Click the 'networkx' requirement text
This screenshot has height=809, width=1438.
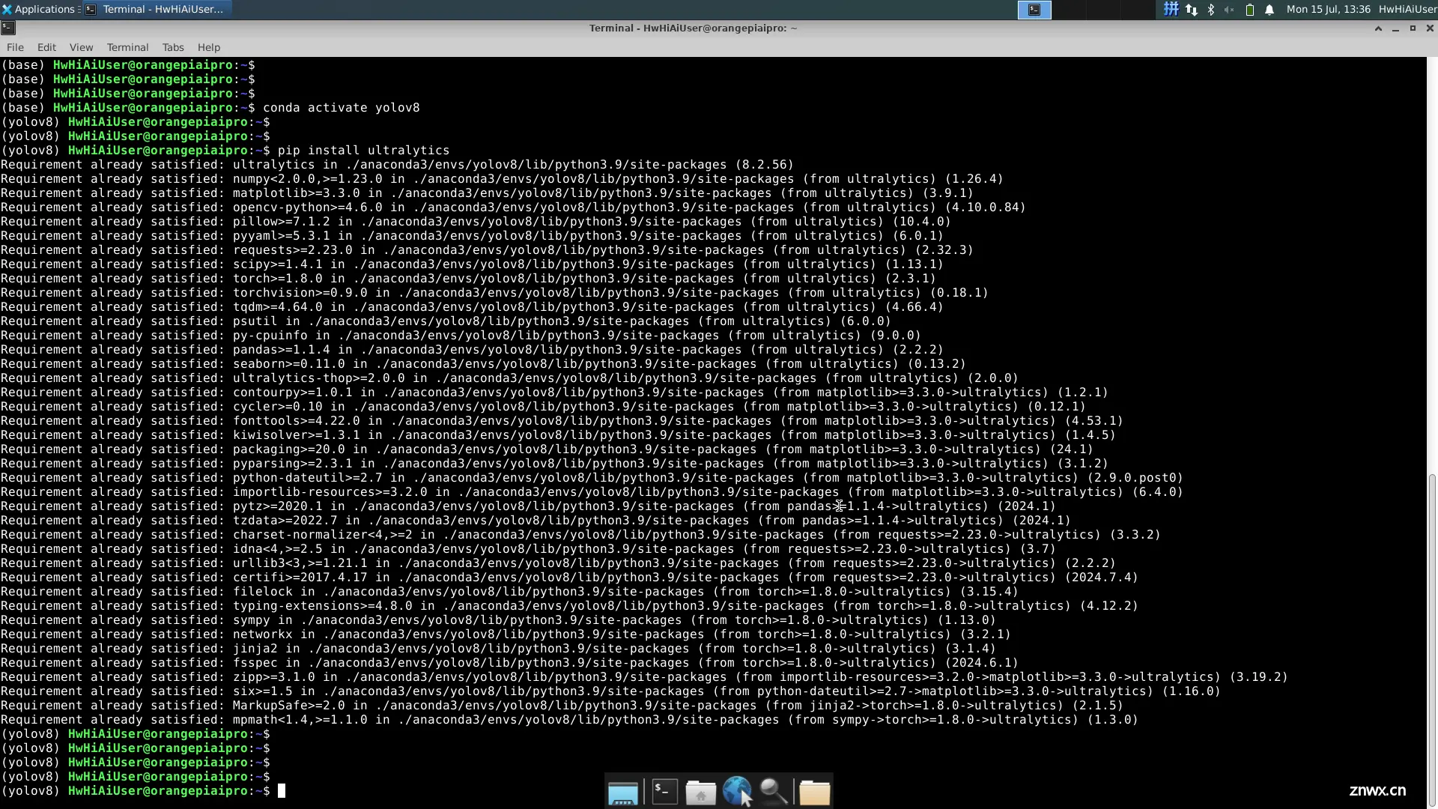point(262,634)
